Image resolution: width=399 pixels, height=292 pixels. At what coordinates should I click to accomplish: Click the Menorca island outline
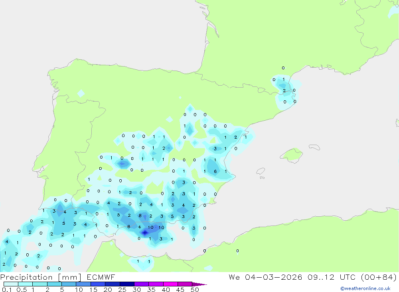coord(314,147)
